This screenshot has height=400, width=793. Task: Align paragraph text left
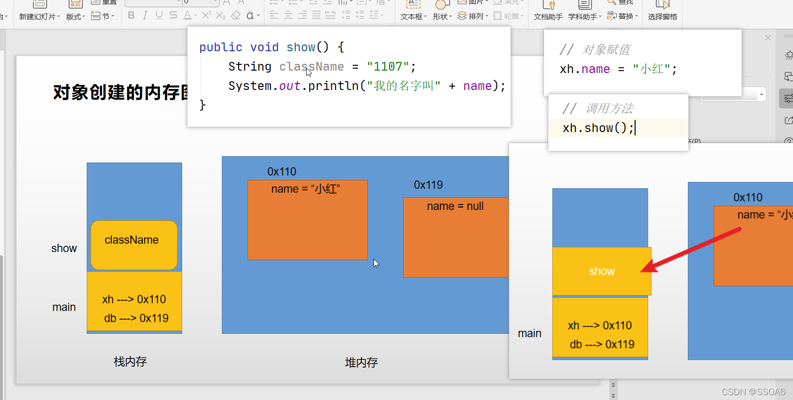tap(274, 15)
